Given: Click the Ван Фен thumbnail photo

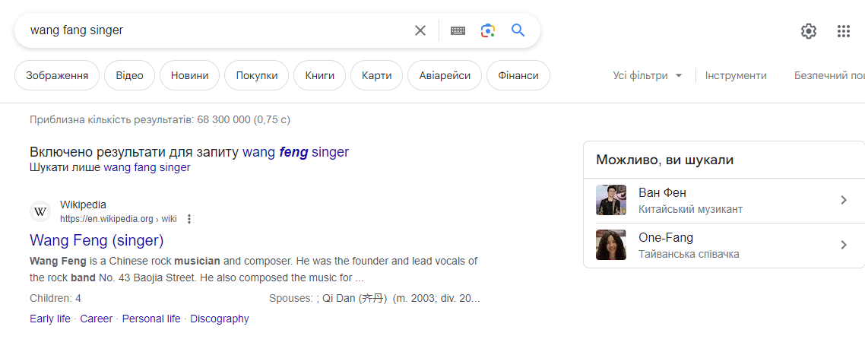Looking at the screenshot, I should tap(611, 200).
